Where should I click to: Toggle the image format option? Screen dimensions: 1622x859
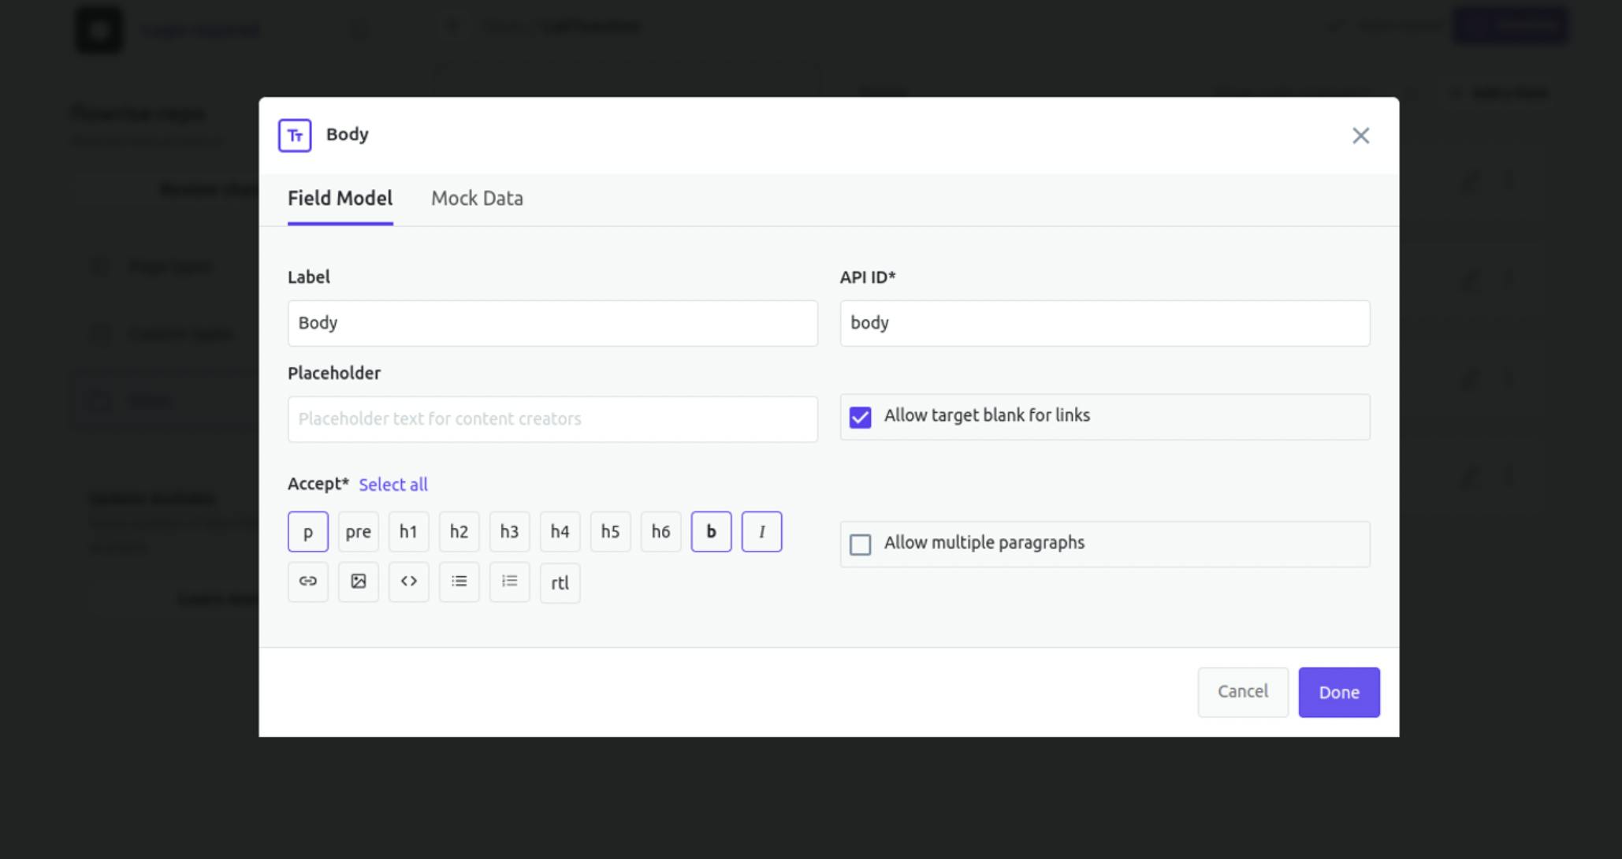click(358, 582)
